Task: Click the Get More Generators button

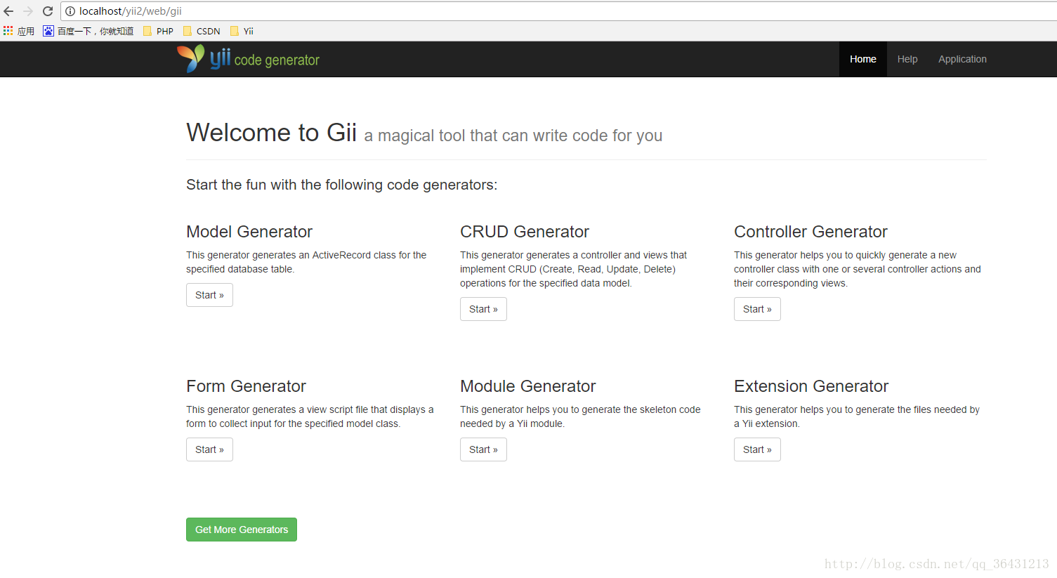Action: 242,530
